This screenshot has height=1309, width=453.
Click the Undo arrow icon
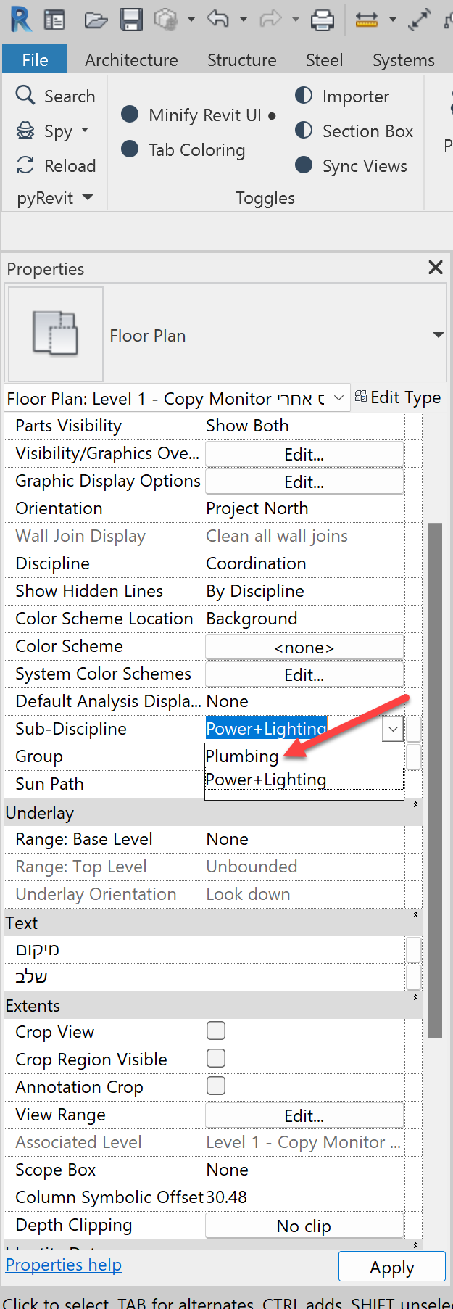pyautogui.click(x=217, y=19)
